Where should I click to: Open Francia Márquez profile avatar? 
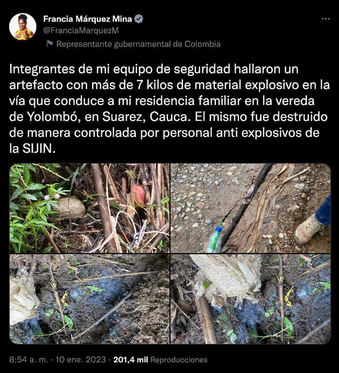23,27
